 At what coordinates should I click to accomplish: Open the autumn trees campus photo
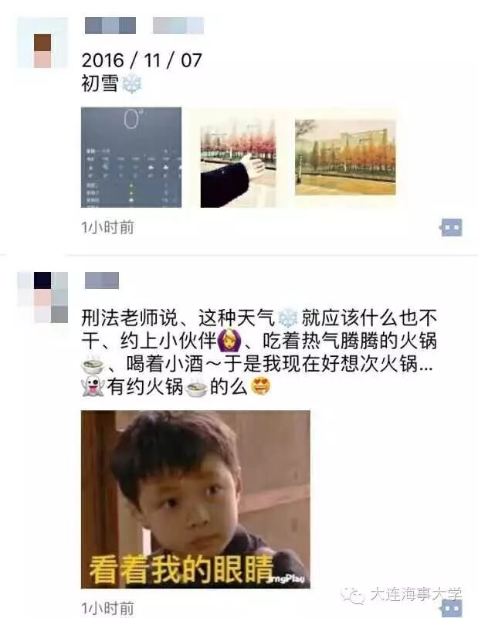pyautogui.click(x=346, y=158)
